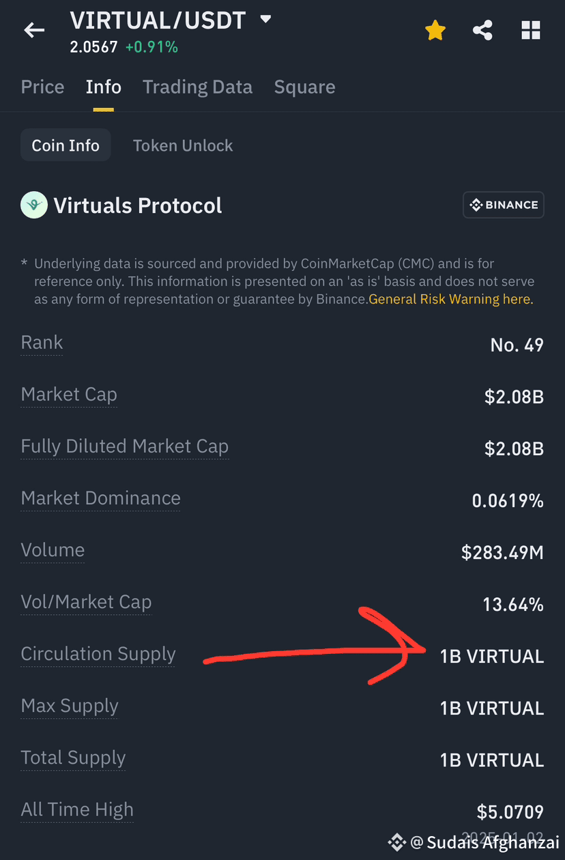Open the General Risk Warning here link
The width and height of the screenshot is (565, 860).
[x=451, y=299]
